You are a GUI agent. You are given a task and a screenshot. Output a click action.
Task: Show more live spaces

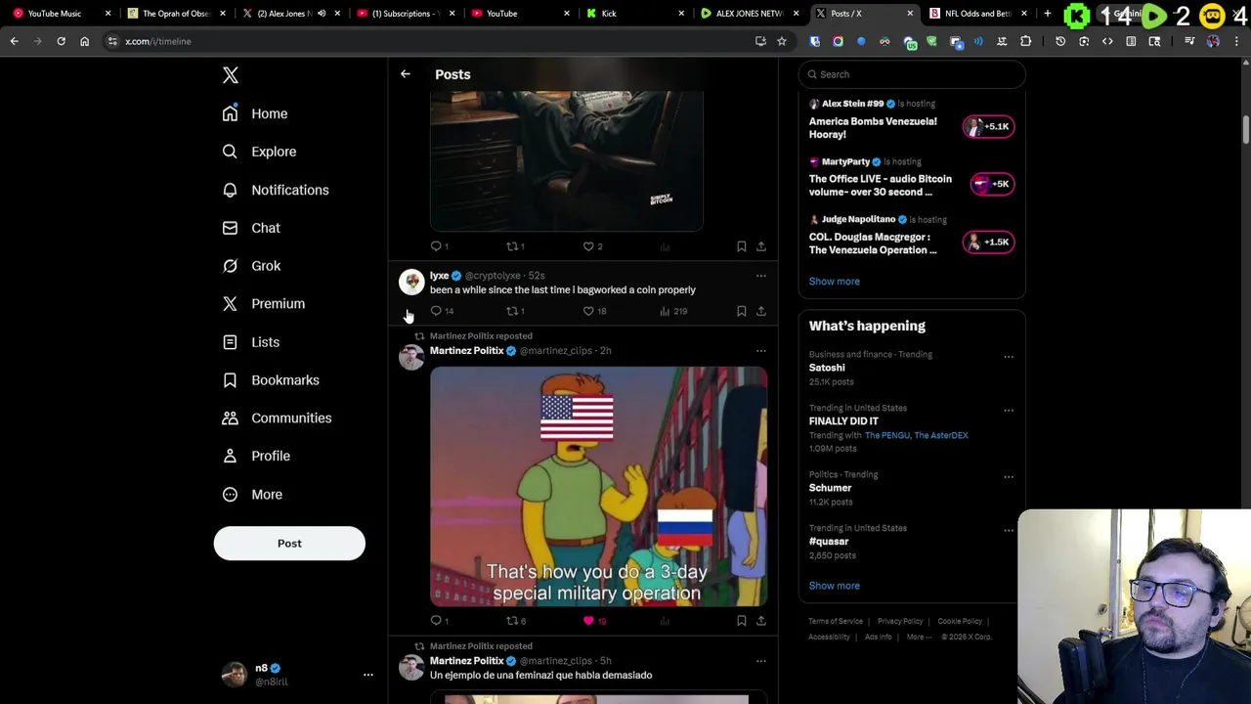coord(834,282)
